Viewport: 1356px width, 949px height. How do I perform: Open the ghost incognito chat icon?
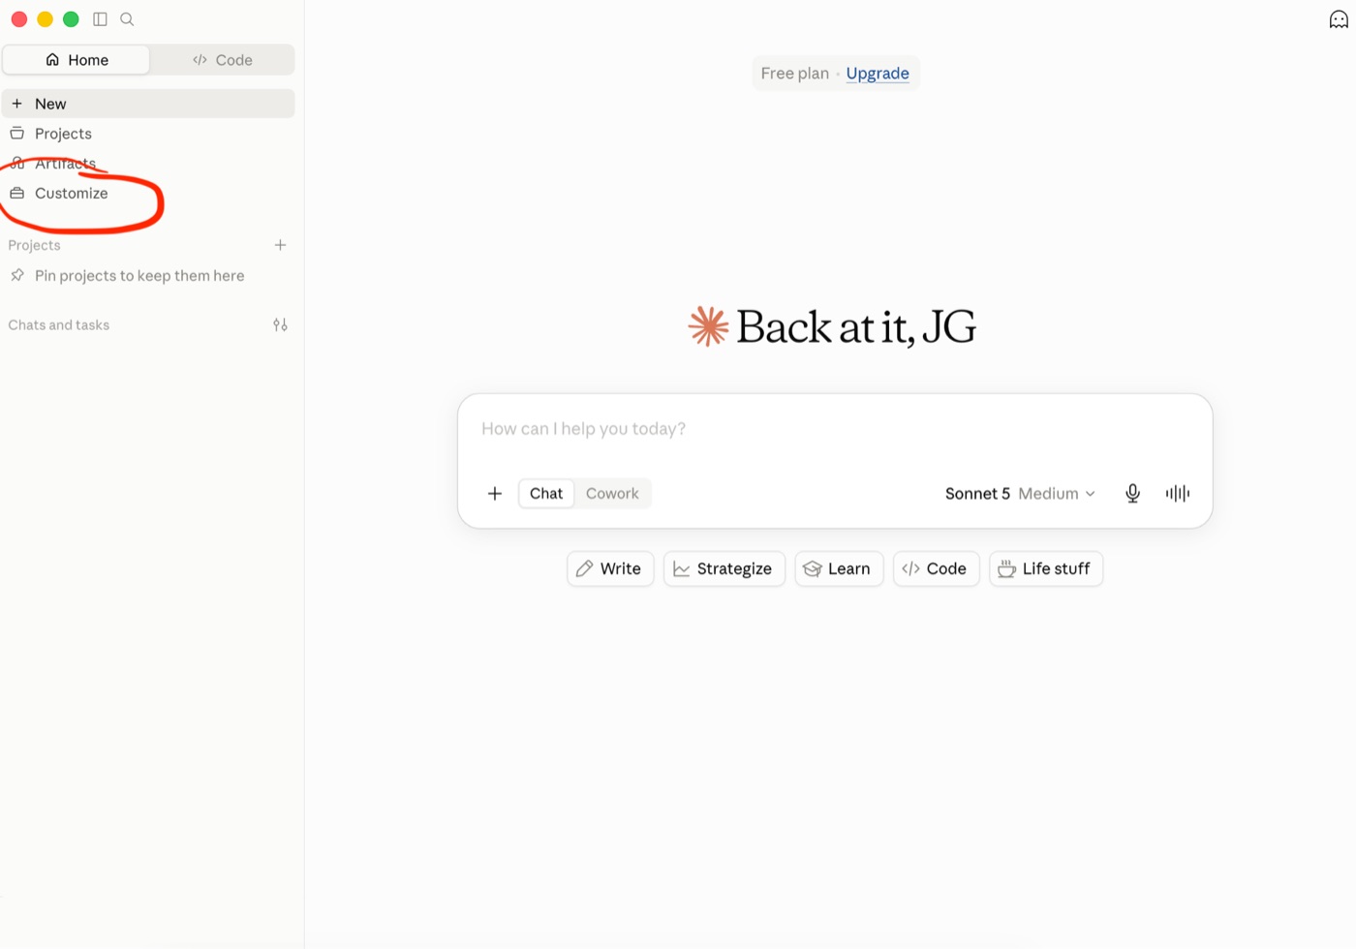pos(1339,19)
